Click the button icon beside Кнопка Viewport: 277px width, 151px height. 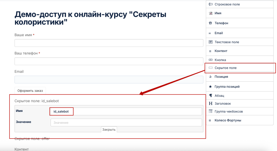210,60
